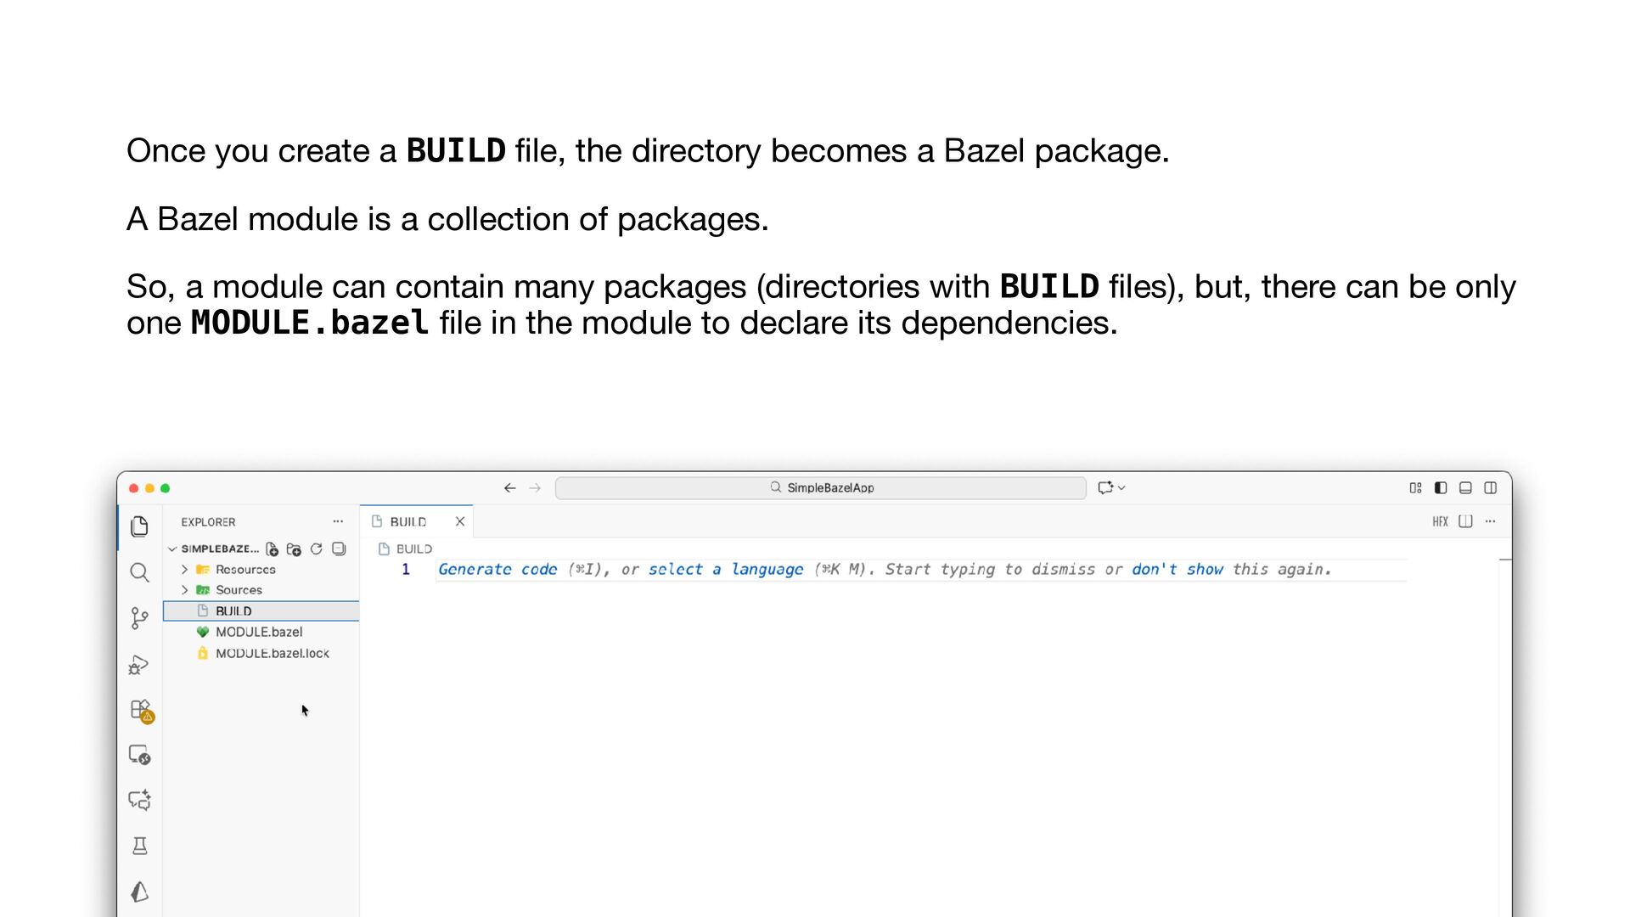Open the Testing flask view
This screenshot has width=1630, height=917.
click(x=140, y=846)
